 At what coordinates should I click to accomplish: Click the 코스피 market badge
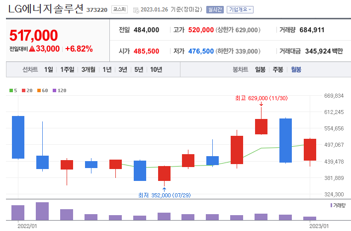(119, 9)
